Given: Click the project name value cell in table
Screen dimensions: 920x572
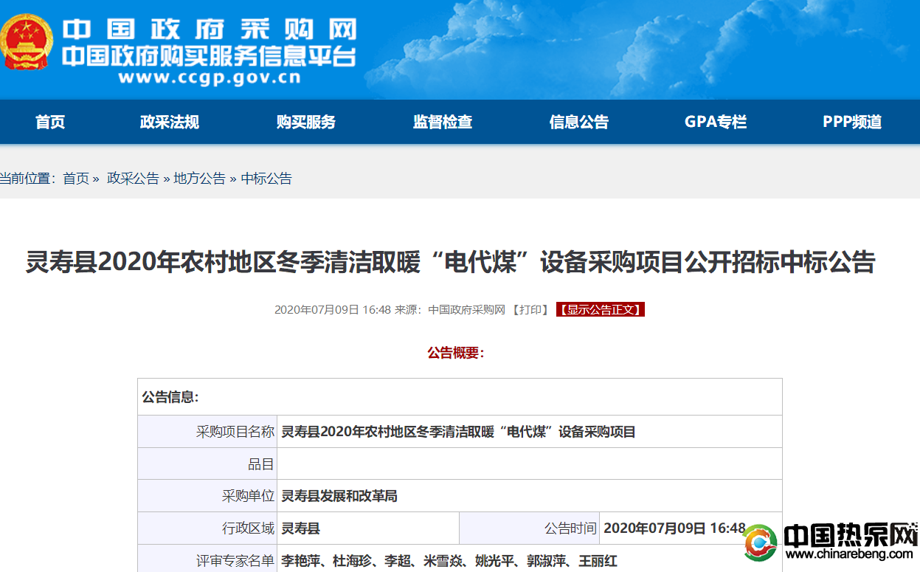Looking at the screenshot, I should tap(530, 432).
